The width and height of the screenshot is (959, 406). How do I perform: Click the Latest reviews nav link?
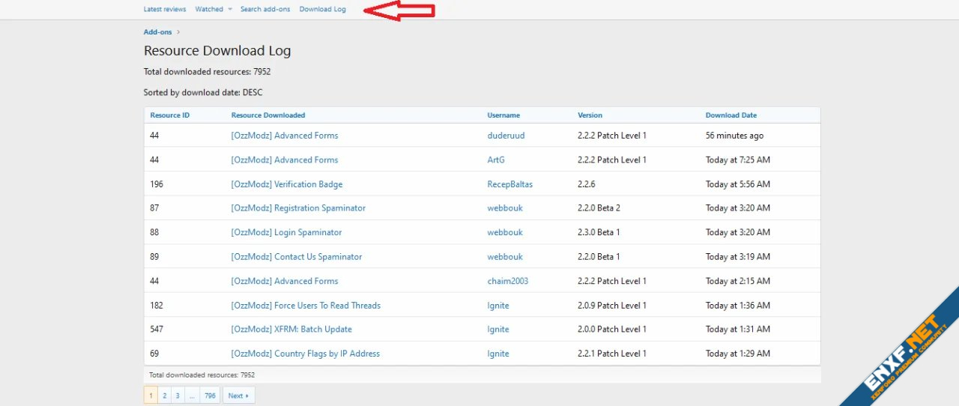coord(165,9)
